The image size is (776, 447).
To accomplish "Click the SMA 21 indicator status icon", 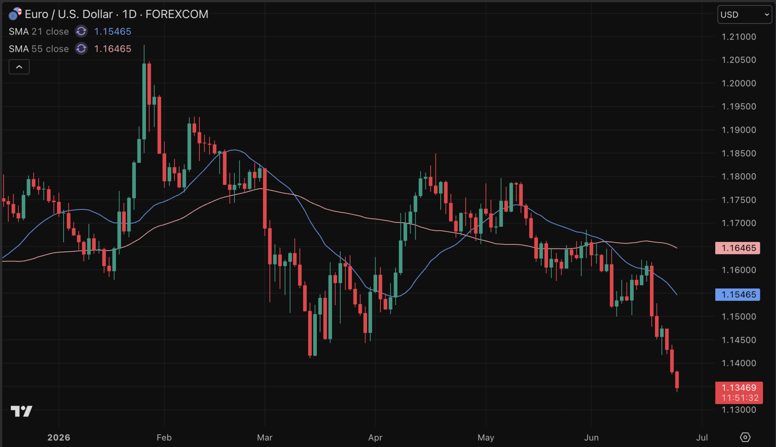I will (x=81, y=31).
